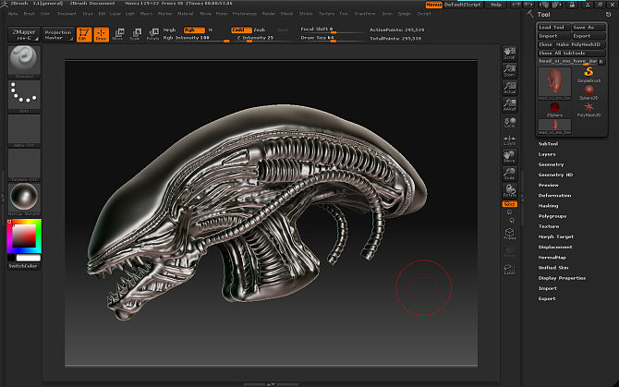Select the Move transform icon in top toolbar

click(x=118, y=34)
